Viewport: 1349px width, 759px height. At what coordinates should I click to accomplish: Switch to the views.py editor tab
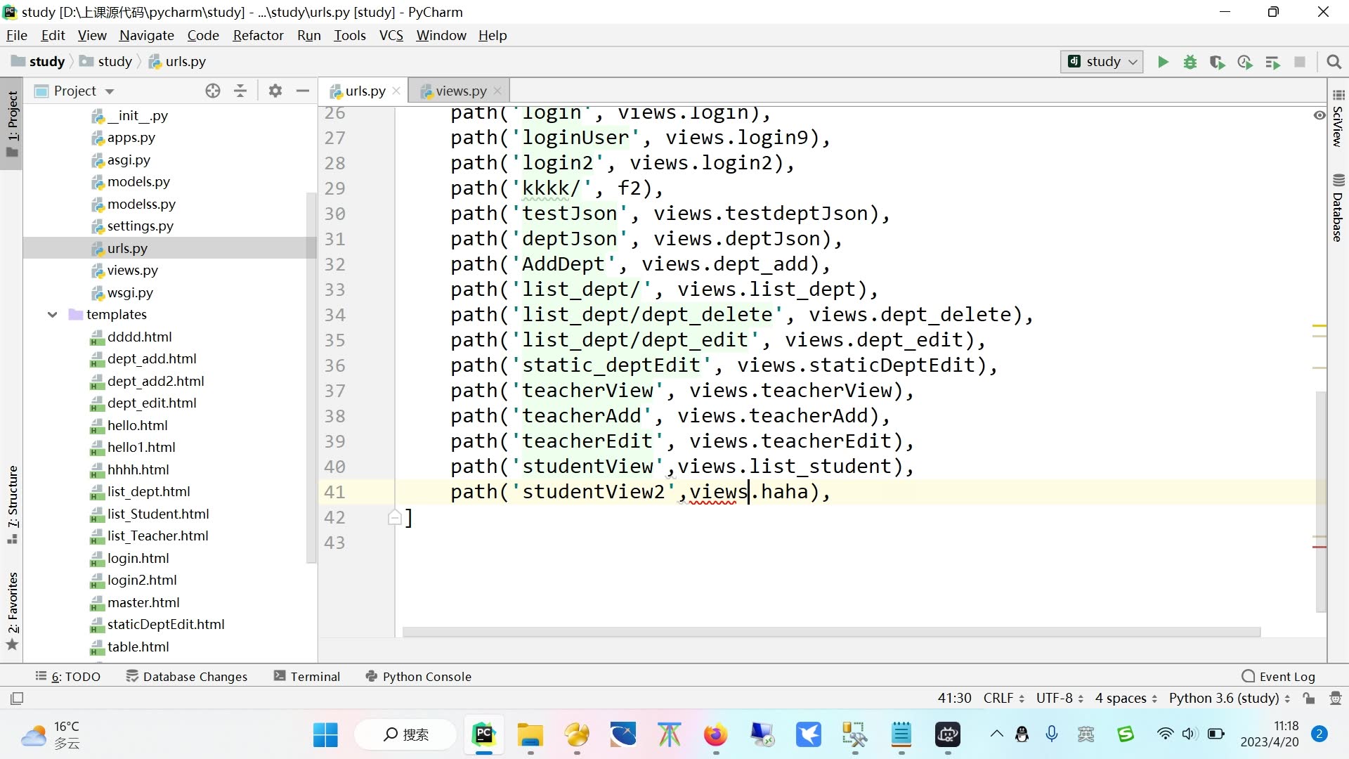point(460,91)
